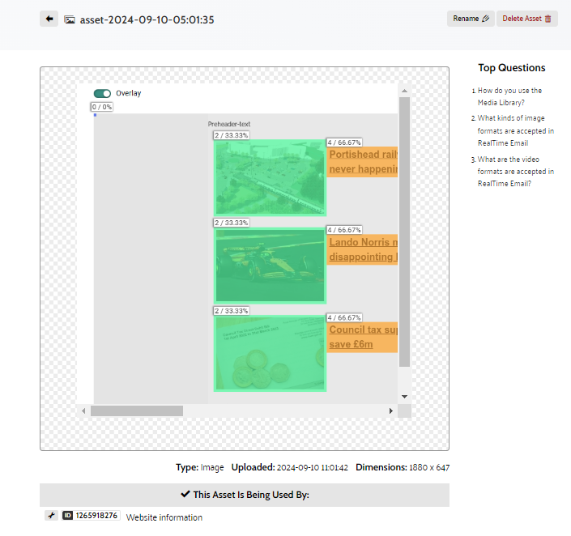This screenshot has width=571, height=536.
Task: Click the pin icon beside ID 1265918276
Action: 50,516
